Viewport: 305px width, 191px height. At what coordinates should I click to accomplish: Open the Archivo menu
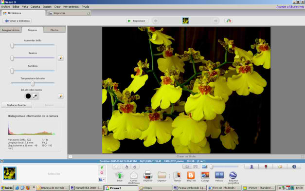pyautogui.click(x=5, y=7)
